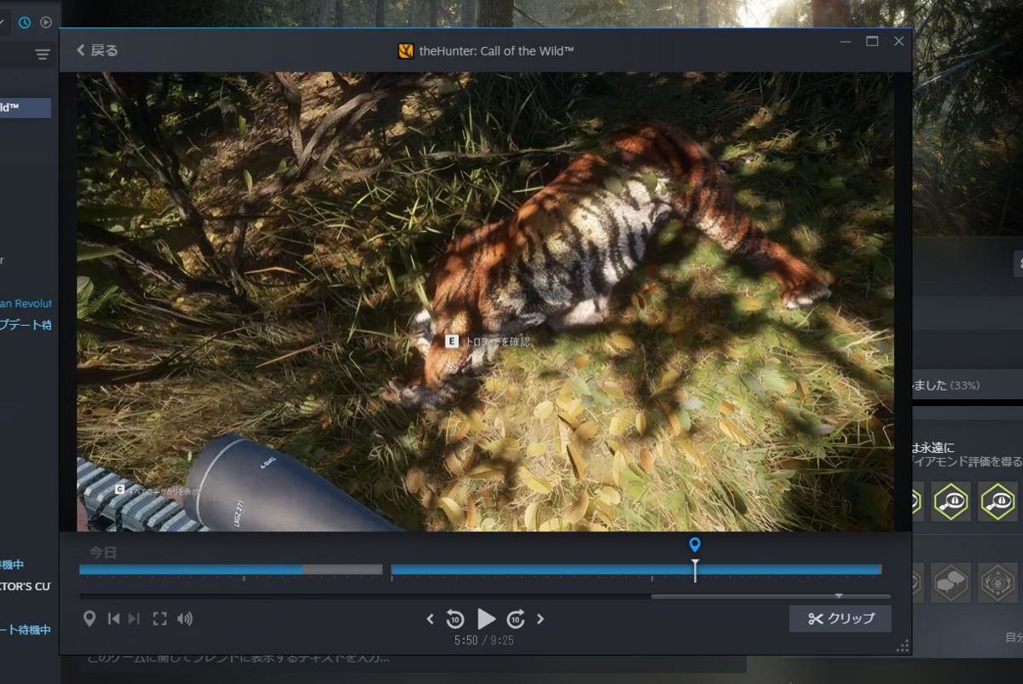Click the 今日 label above the timeline

coord(102,552)
